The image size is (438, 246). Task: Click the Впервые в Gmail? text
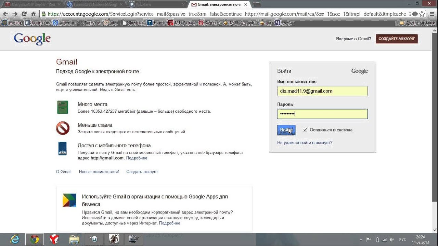click(x=353, y=39)
